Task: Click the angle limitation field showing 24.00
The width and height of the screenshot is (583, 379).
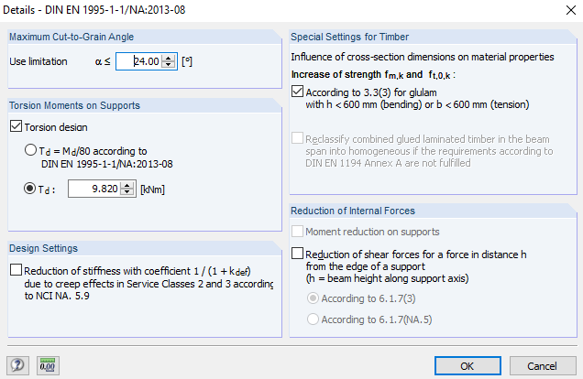Action: 142,61
